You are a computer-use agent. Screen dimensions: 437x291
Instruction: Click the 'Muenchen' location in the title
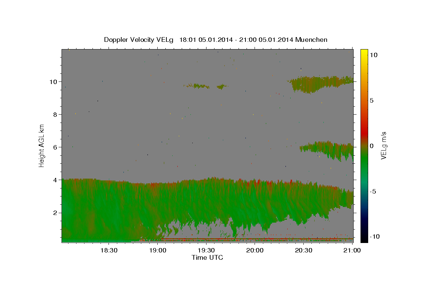(x=311, y=40)
